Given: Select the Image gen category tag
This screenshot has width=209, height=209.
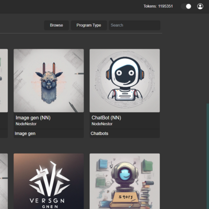Looking at the screenshot, I should coord(25,134).
